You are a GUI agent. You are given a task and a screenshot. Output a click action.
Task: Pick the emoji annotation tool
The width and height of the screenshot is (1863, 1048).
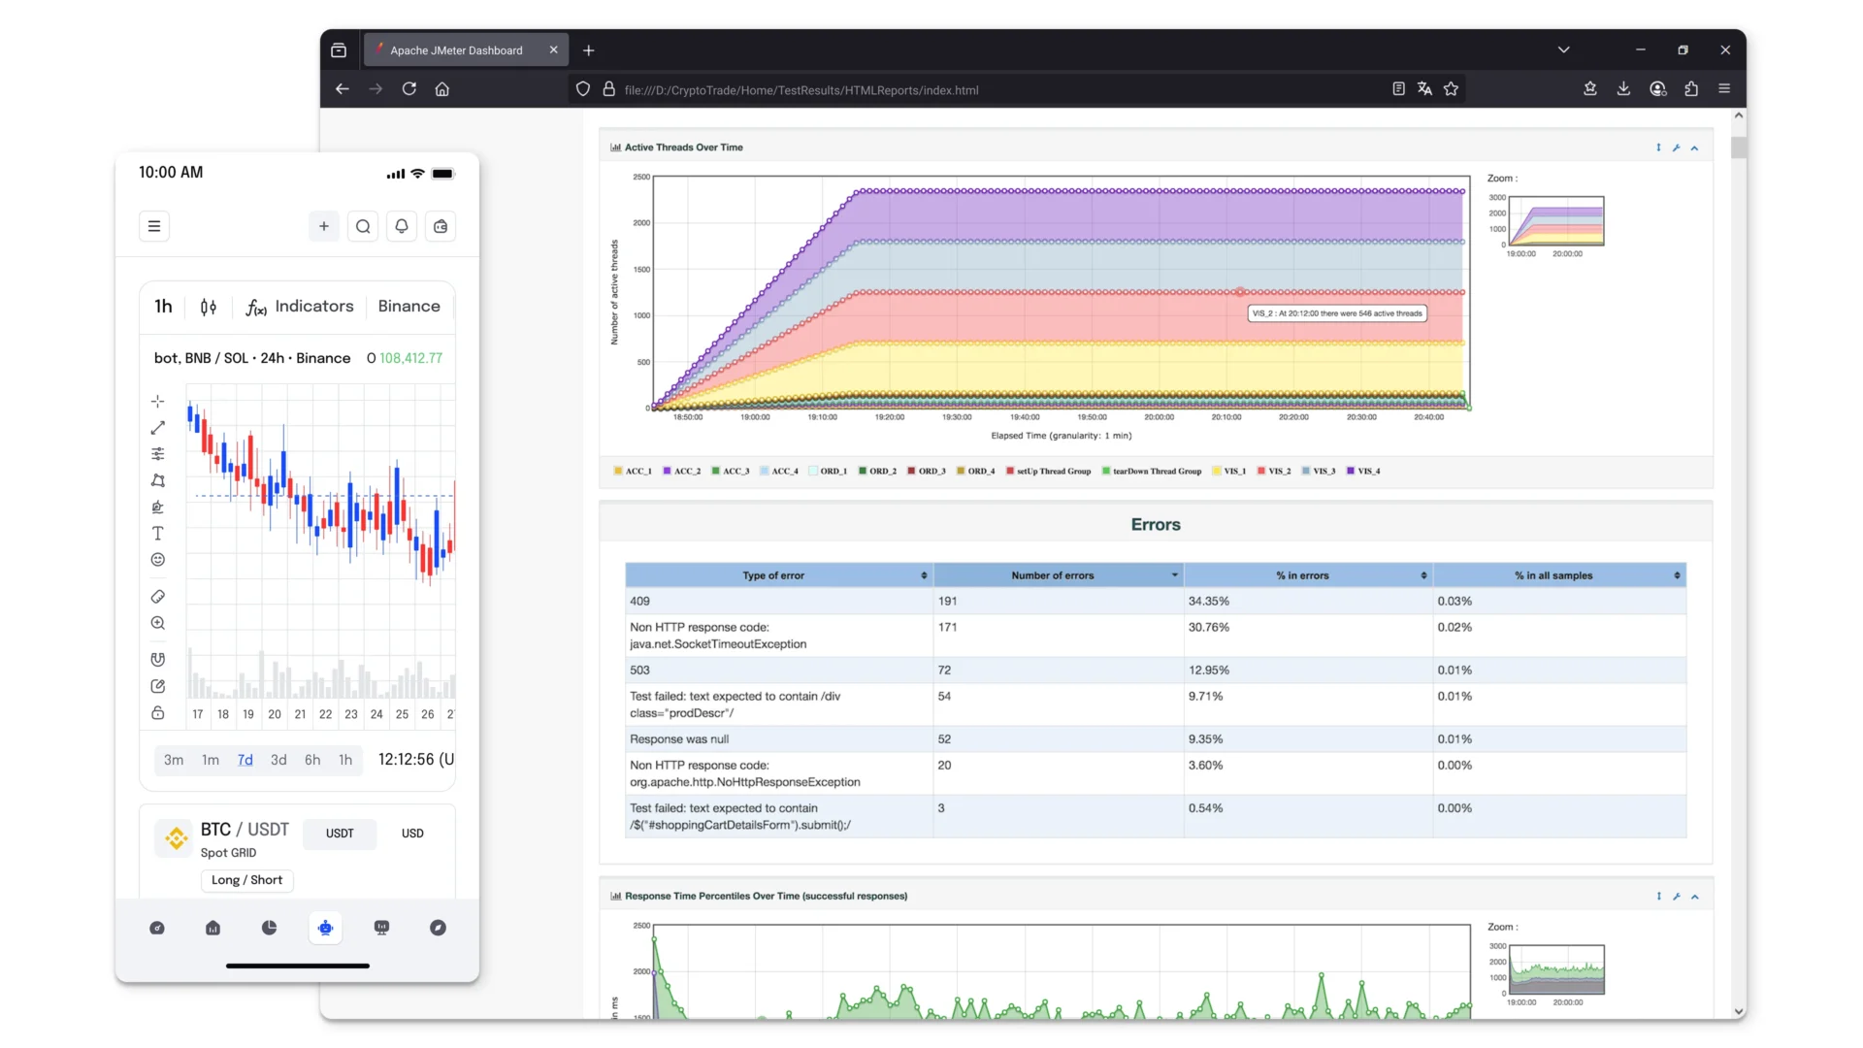click(x=157, y=560)
